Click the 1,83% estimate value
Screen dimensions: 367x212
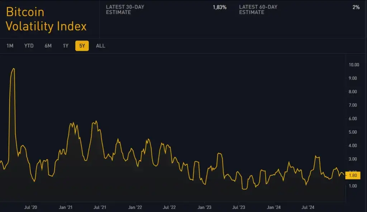click(219, 7)
